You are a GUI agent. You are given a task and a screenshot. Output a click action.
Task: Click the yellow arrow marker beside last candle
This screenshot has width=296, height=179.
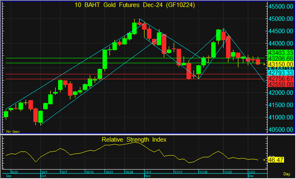[x=264, y=64]
